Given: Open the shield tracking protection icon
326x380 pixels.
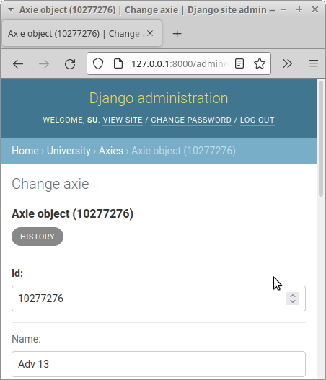Looking at the screenshot, I should (98, 63).
